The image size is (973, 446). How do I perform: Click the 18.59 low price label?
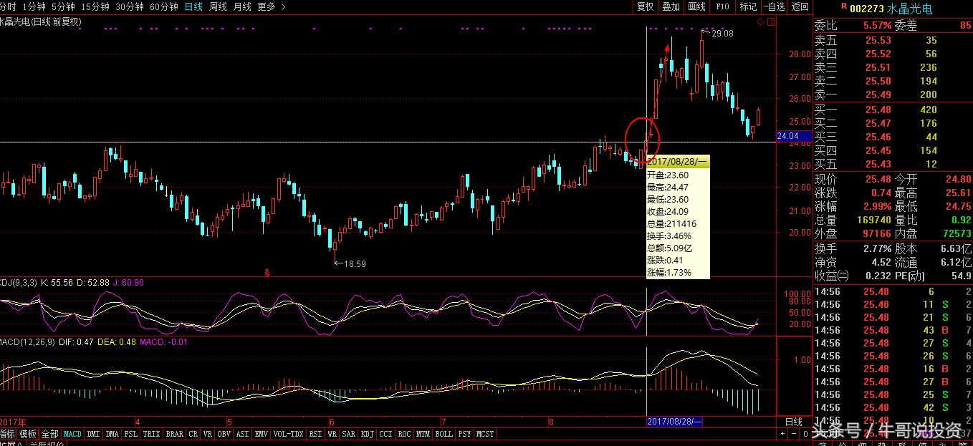pyautogui.click(x=355, y=264)
